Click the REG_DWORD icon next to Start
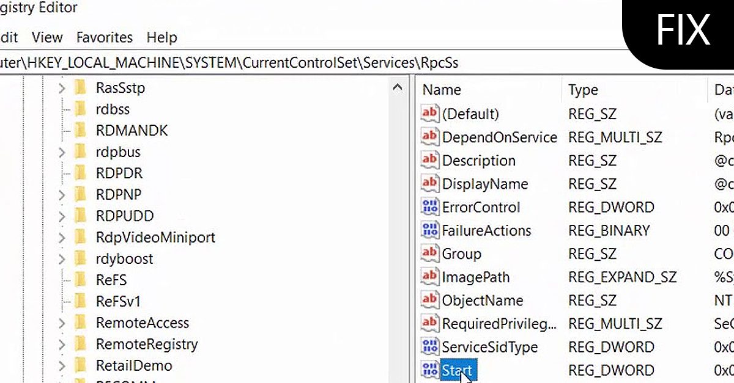The width and height of the screenshot is (734, 383). click(x=429, y=370)
